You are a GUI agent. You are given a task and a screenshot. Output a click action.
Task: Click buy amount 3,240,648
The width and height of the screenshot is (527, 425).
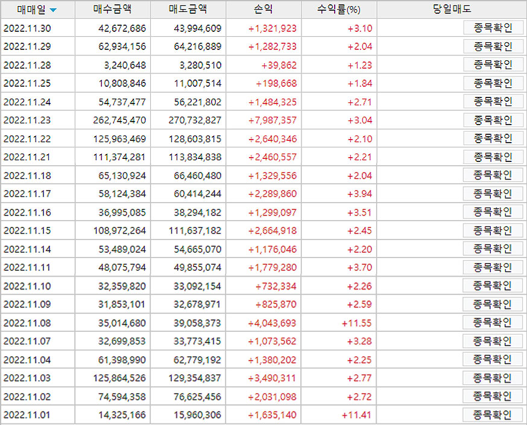[x=125, y=65]
